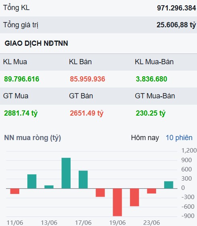
Task: Click the green bar for 17/06
Action: (83, 179)
